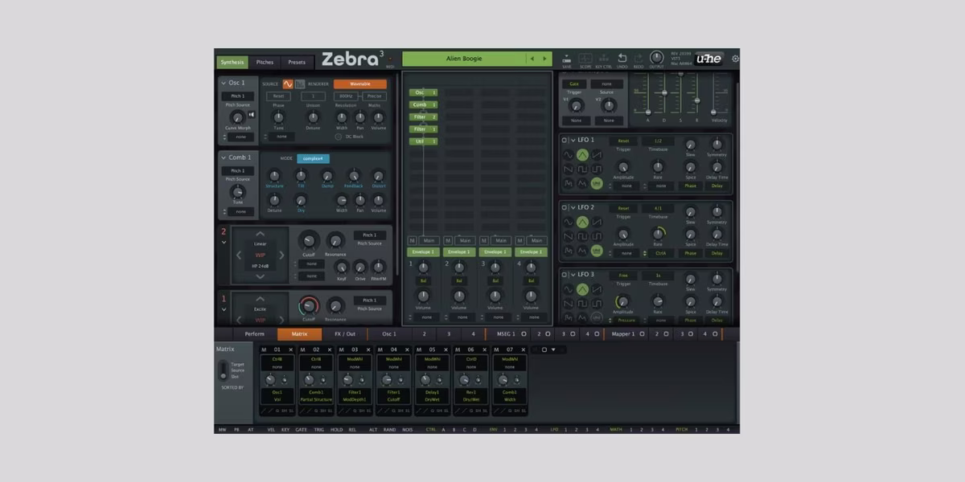Select the square wave shape in LFO 2
The width and height of the screenshot is (965, 482).
[583, 236]
